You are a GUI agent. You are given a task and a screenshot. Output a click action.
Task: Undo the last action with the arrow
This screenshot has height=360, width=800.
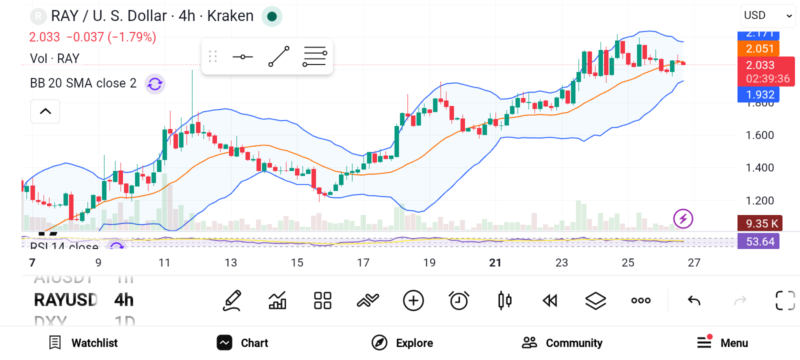694,300
